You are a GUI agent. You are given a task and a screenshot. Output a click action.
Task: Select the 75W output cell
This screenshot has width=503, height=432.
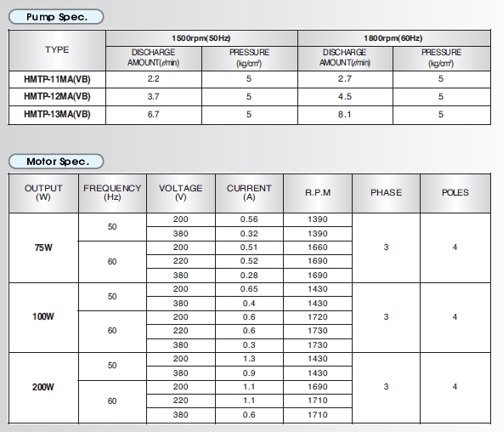[x=43, y=247]
